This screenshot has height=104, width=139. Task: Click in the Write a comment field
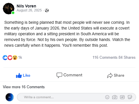[61, 97]
